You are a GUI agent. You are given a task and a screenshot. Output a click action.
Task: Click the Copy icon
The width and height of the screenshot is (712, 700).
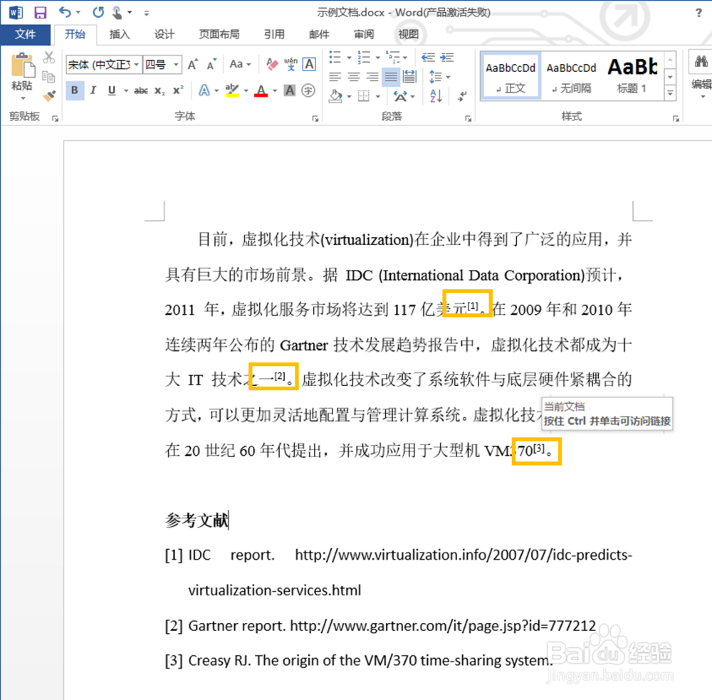click(x=49, y=77)
